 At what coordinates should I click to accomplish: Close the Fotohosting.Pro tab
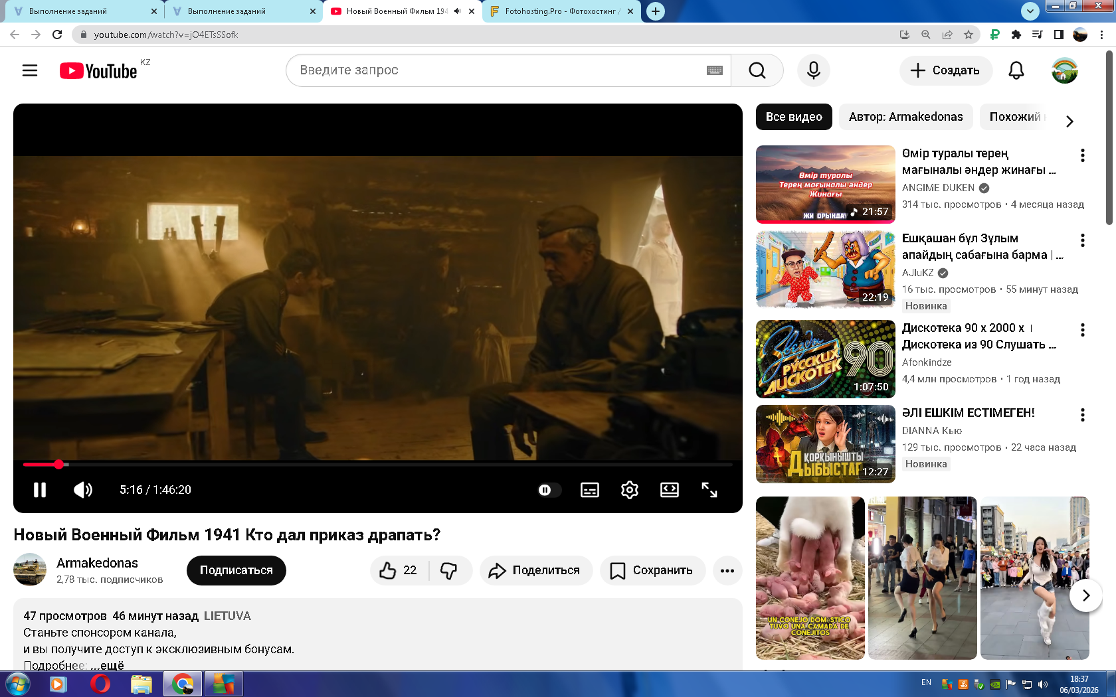click(x=630, y=11)
